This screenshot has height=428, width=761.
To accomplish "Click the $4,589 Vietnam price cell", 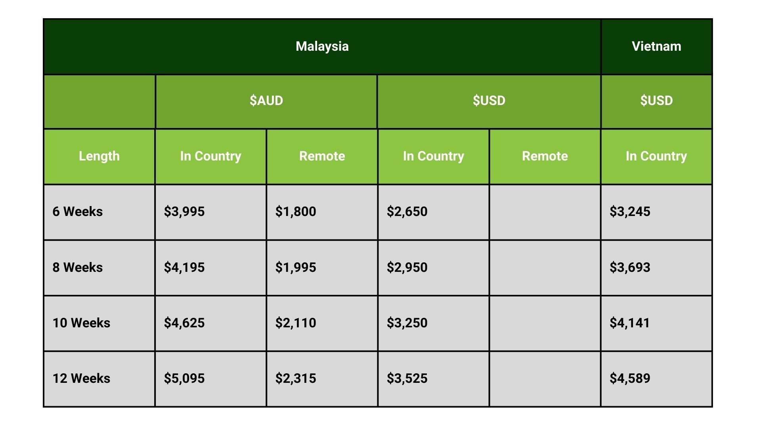I will [x=656, y=379].
